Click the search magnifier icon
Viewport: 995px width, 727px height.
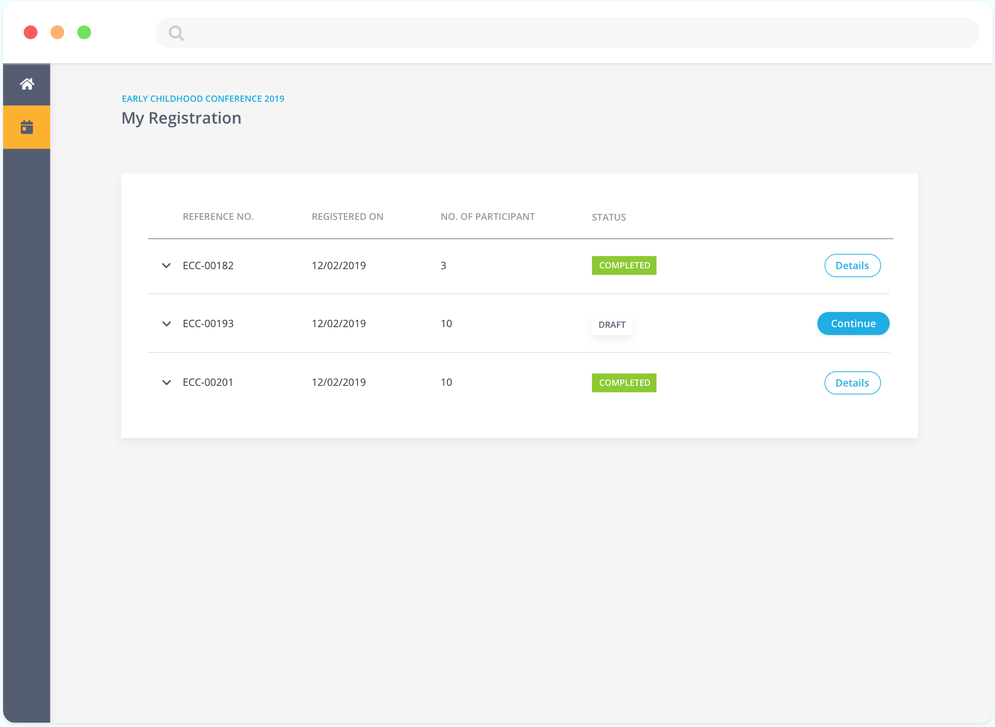(176, 33)
